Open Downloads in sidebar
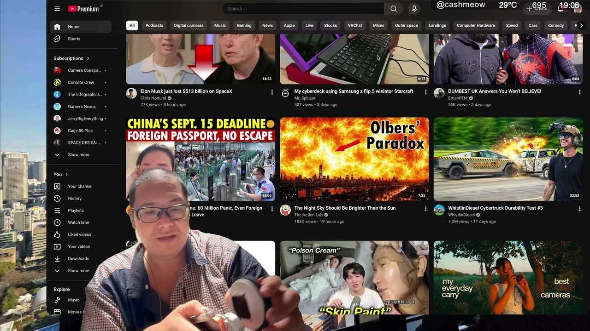 tap(81, 258)
